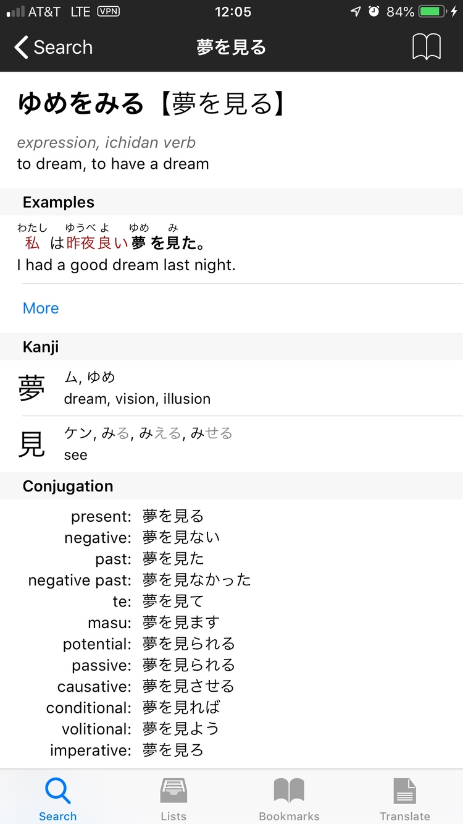The width and height of the screenshot is (463, 824).
Task: Tap the Translate document icon
Action: [405, 792]
